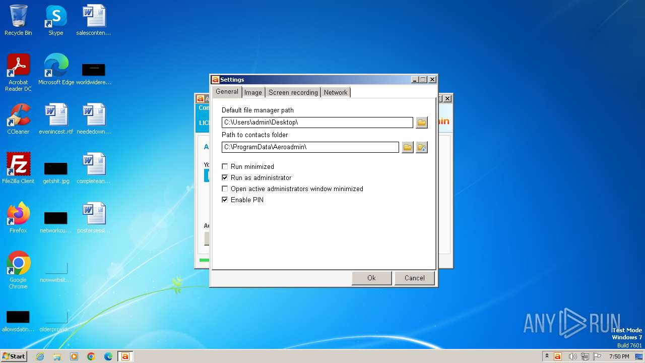Select getshit.jpg image file
Screen dimensions: 645x363
pyautogui.click(x=56, y=172)
